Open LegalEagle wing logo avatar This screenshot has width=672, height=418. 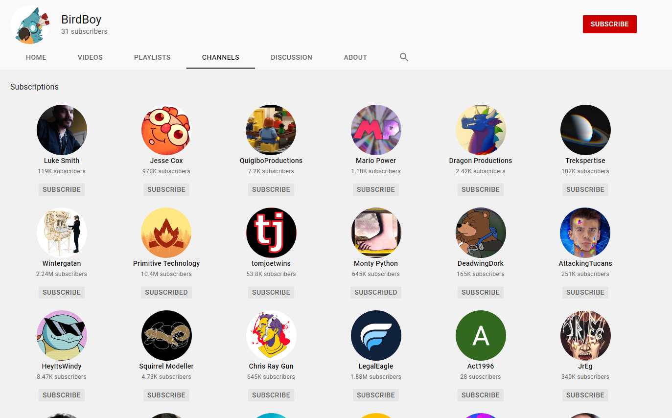tap(376, 335)
